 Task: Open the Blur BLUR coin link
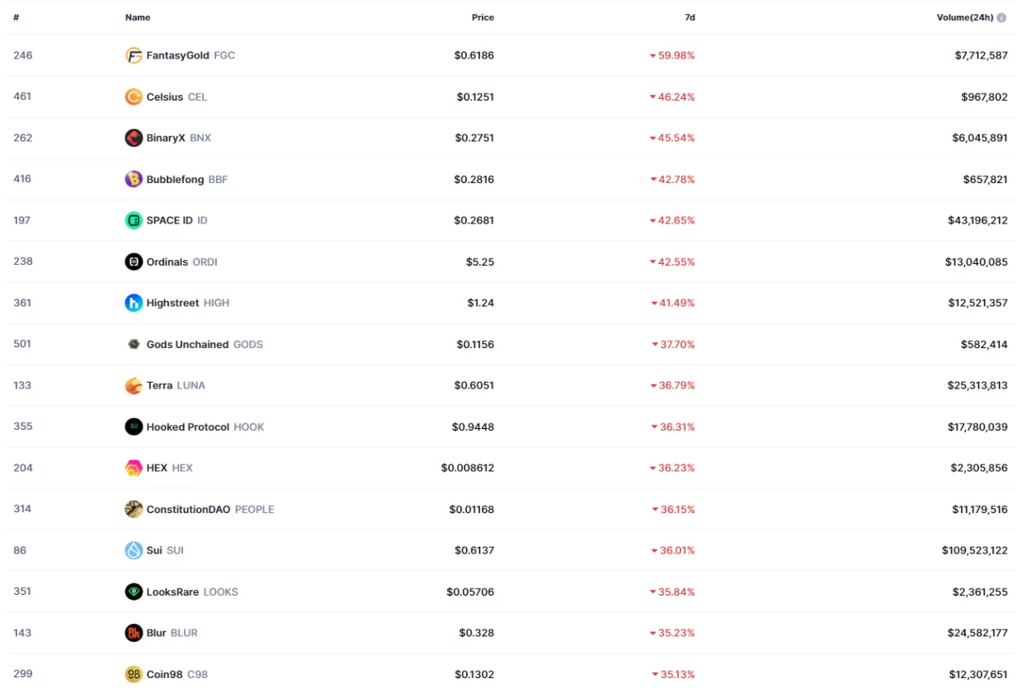tap(172, 633)
